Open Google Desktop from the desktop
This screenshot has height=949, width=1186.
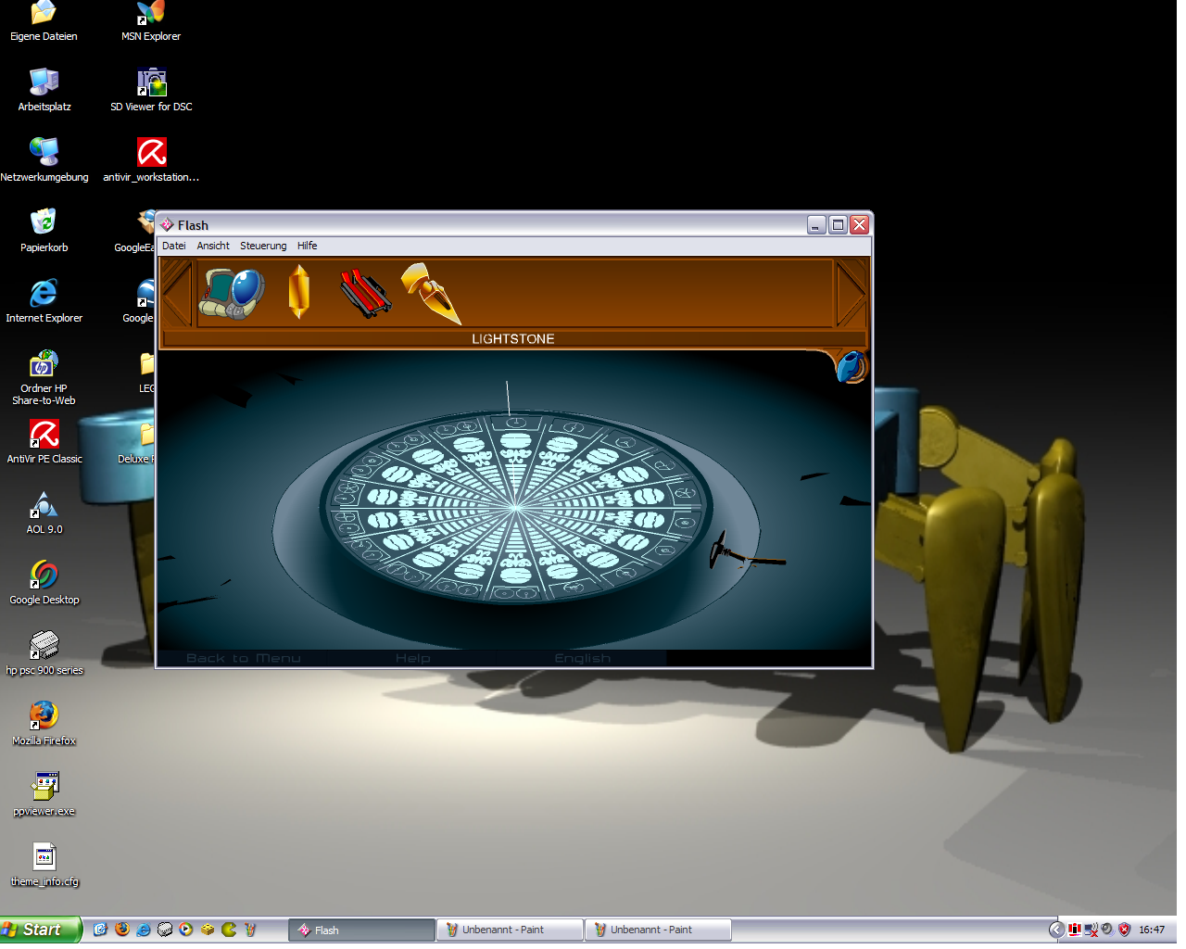tap(43, 577)
